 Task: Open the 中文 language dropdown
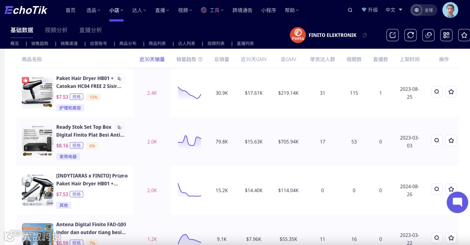pos(394,10)
